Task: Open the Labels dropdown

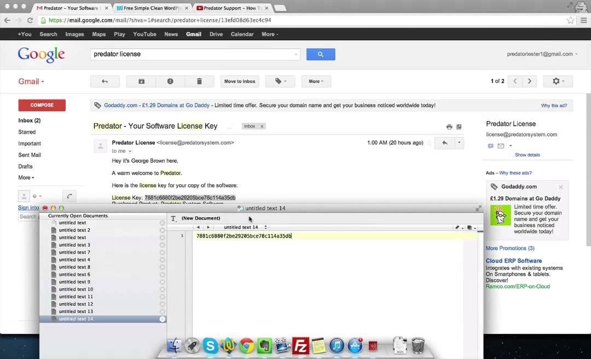Action: tap(280, 82)
